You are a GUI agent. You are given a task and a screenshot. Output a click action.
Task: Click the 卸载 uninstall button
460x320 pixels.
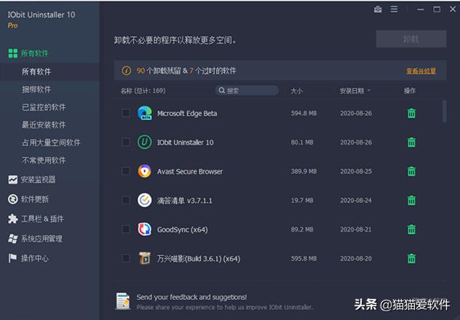point(411,39)
